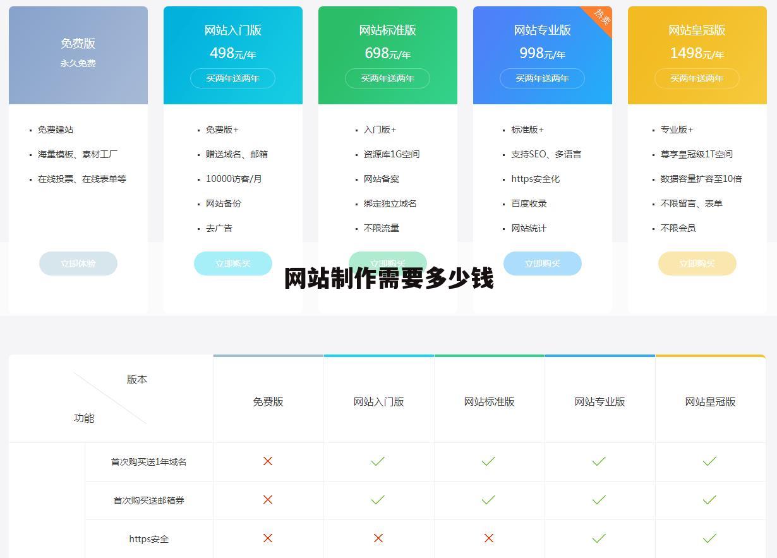Screen dimensions: 777x558
Task: Click the 立即体验 button on 免费版 card
Action: [78, 264]
